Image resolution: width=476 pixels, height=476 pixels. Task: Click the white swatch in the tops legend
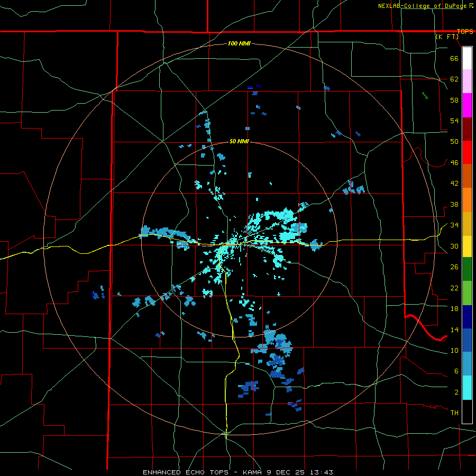tap(467, 58)
